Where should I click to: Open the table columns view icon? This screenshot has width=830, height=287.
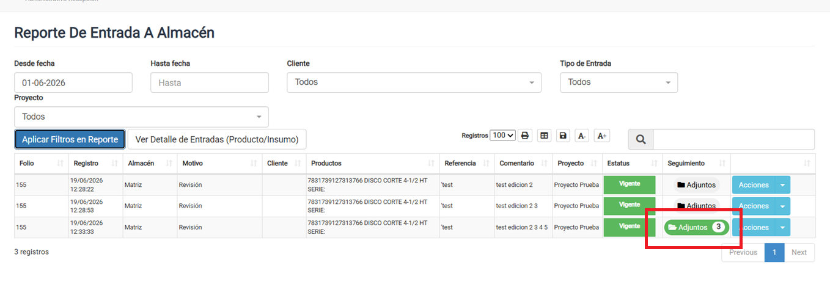(x=544, y=136)
